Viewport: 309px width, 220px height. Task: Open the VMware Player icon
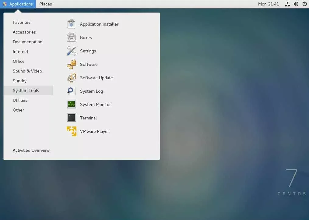pos(71,131)
